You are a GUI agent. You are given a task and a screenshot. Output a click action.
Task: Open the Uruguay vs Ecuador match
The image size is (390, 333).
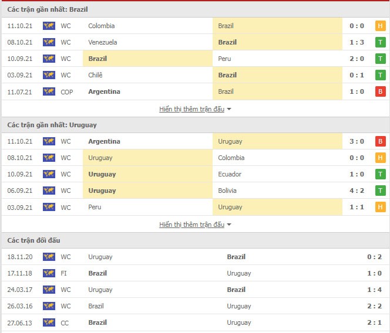pos(195,174)
